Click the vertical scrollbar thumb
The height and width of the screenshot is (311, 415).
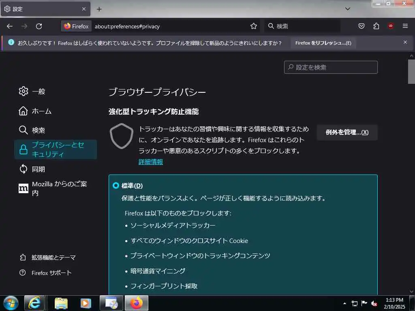pos(411,71)
